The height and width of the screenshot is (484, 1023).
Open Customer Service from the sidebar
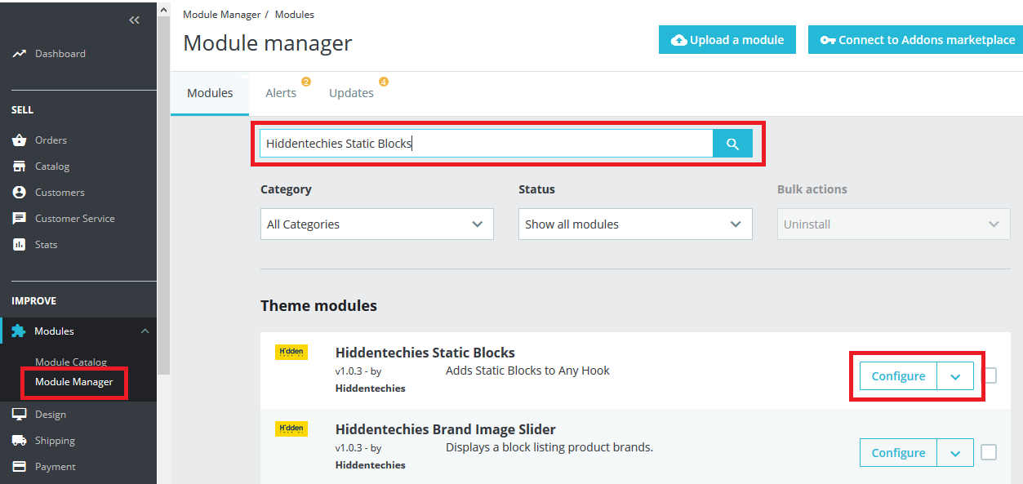coord(20,218)
